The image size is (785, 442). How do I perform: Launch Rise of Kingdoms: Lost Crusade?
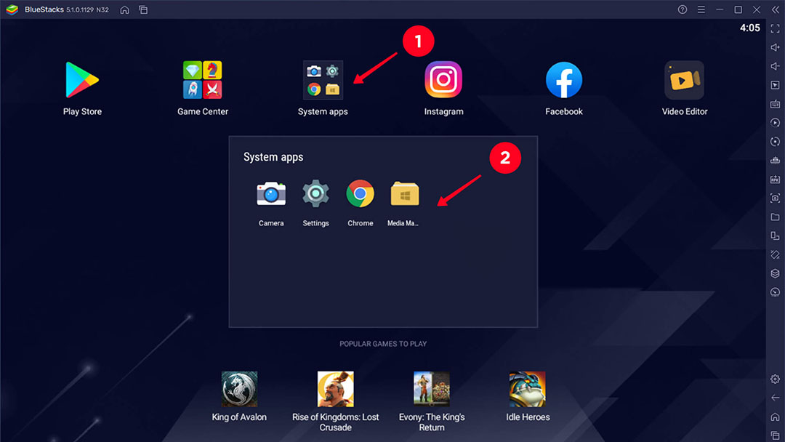click(335, 389)
